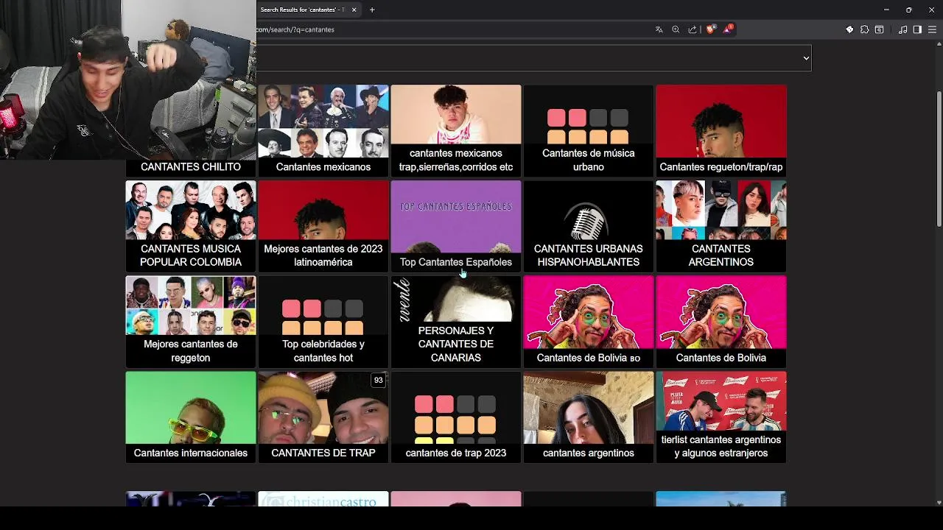Open 'Top celebridades y cantantes hot'

click(x=323, y=322)
